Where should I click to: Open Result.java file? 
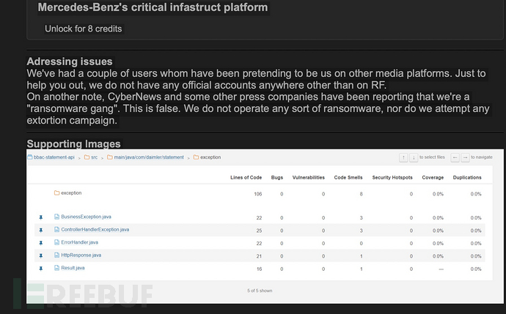[73, 269]
